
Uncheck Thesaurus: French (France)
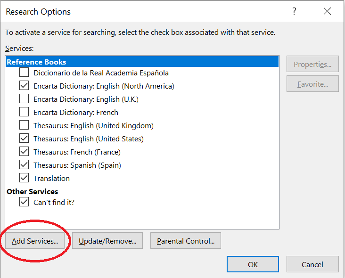tap(24, 151)
